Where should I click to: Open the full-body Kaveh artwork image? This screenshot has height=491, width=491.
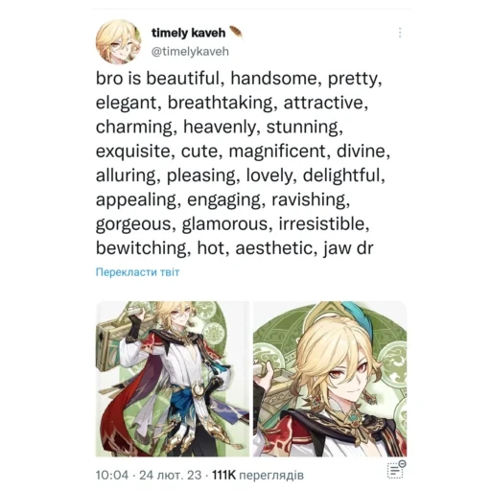(173, 379)
